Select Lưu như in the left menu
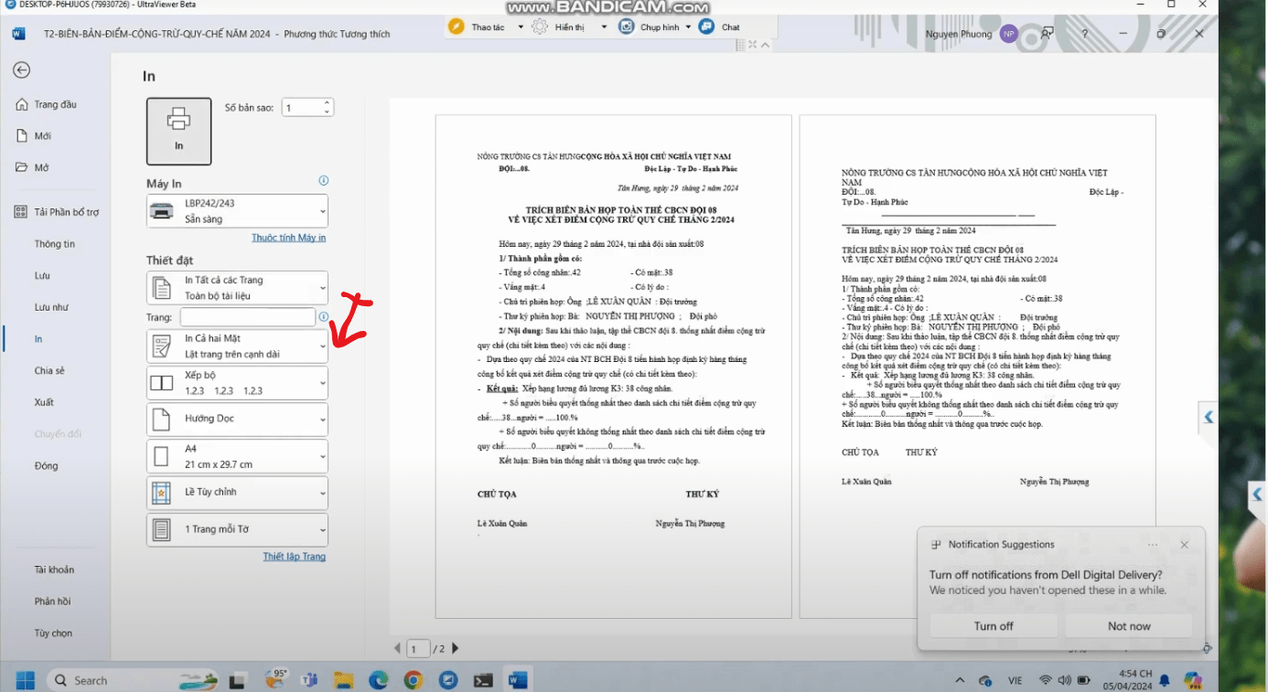This screenshot has width=1268, height=692. [x=51, y=307]
